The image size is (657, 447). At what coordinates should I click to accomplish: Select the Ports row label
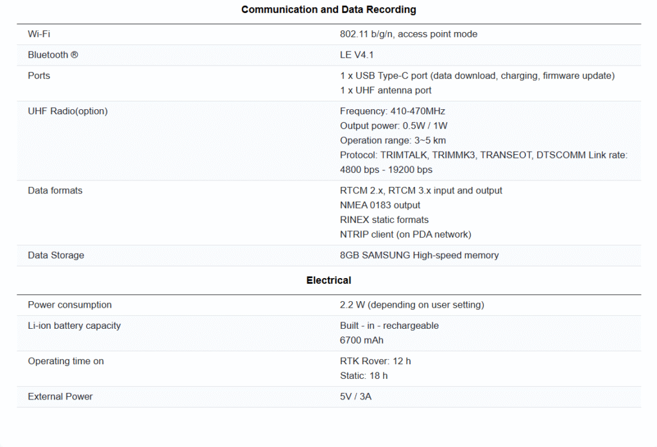(38, 76)
